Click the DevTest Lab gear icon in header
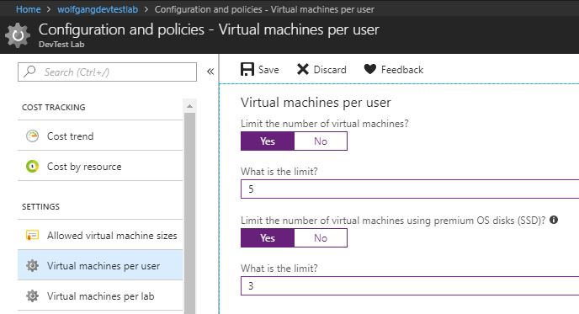The image size is (579, 314). [18, 35]
